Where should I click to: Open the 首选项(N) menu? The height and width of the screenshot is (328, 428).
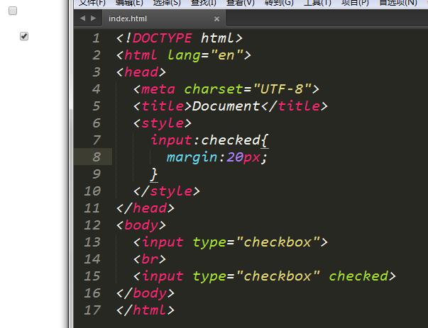398,3
